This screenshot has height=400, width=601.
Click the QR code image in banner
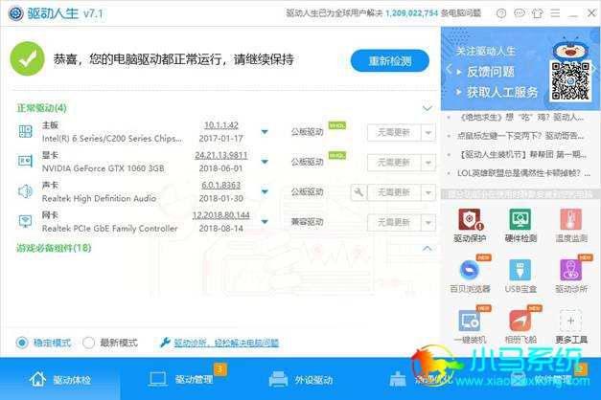coord(570,80)
